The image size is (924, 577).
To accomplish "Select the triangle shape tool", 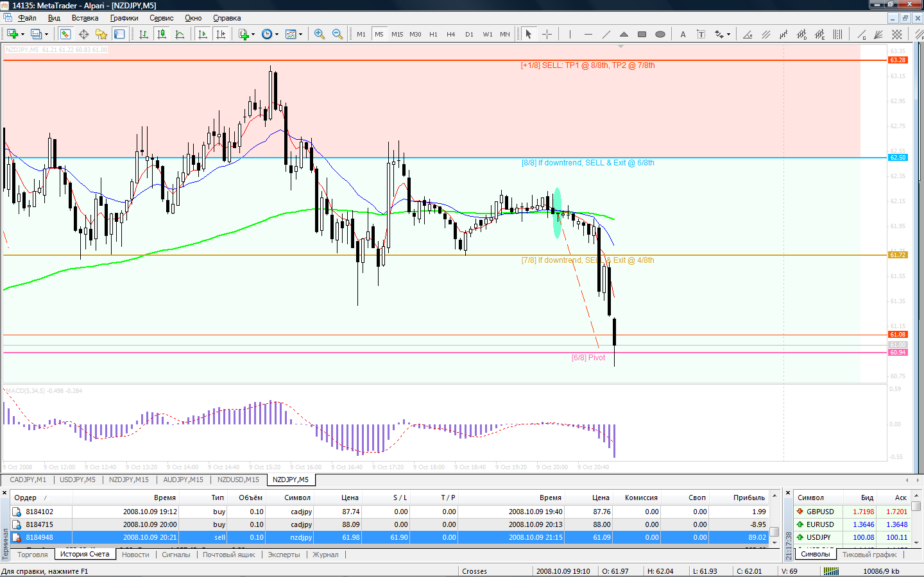I will click(624, 34).
